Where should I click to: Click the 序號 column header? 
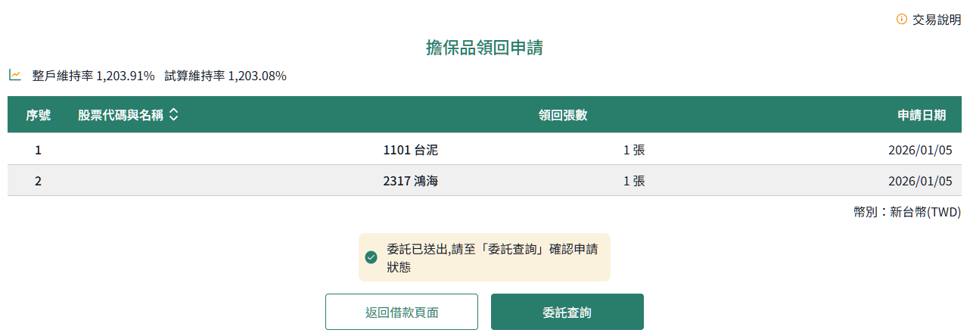pyautogui.click(x=39, y=115)
